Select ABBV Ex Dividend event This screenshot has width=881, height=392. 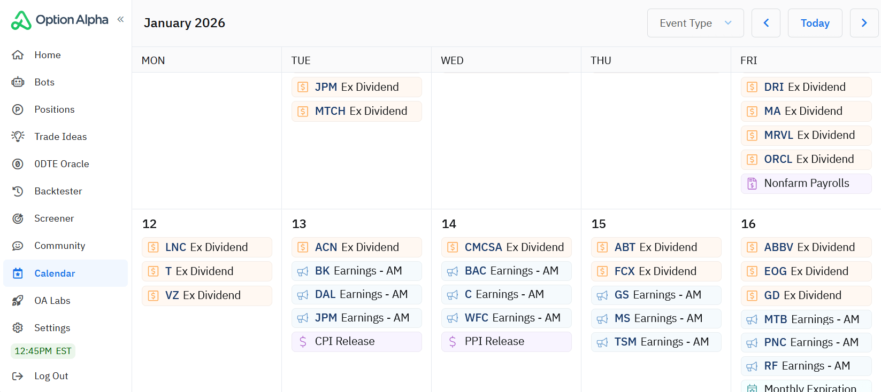(806, 247)
